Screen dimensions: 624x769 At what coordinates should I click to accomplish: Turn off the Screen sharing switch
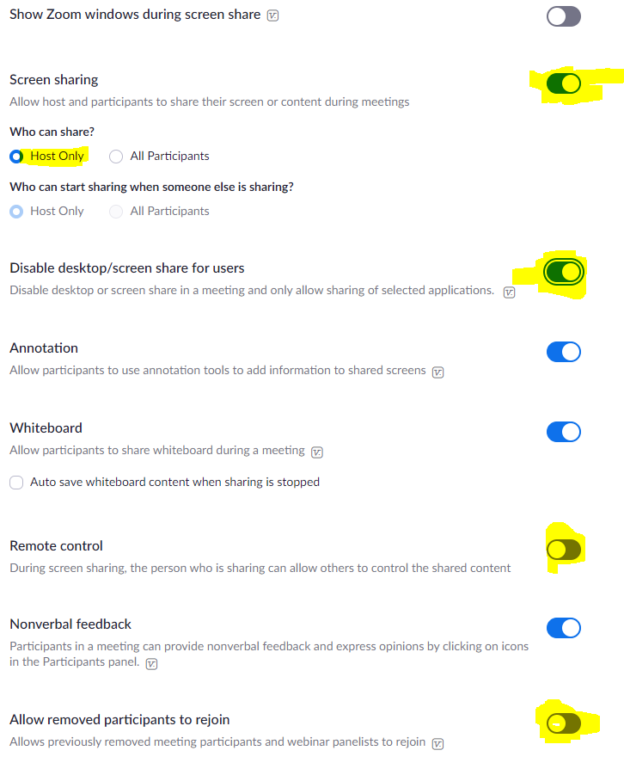coord(564,83)
